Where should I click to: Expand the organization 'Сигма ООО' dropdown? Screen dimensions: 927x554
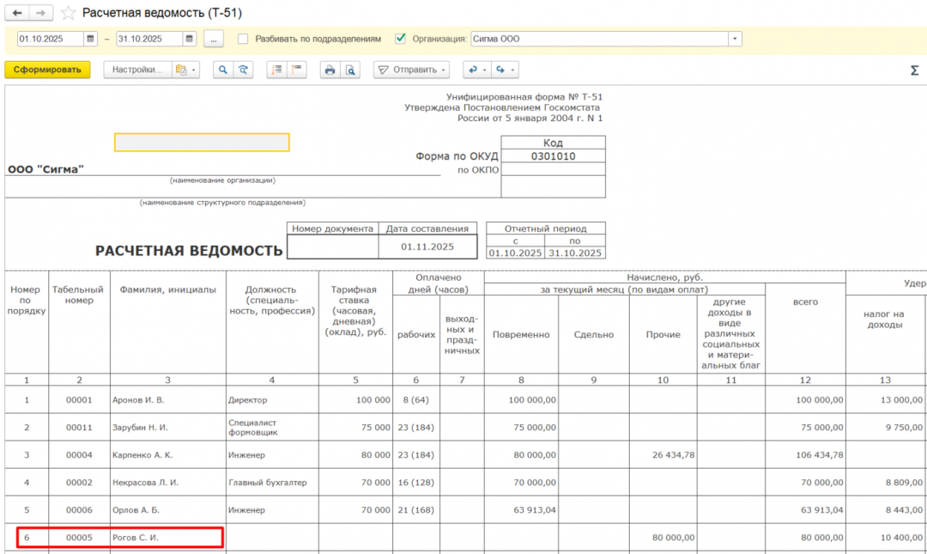point(735,39)
